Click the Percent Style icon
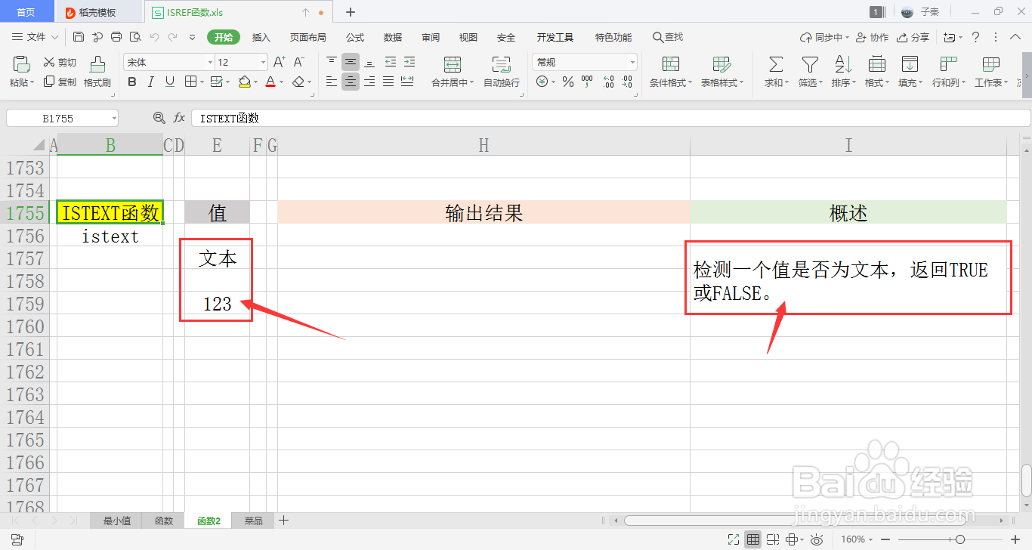This screenshot has width=1032, height=550. [x=568, y=82]
